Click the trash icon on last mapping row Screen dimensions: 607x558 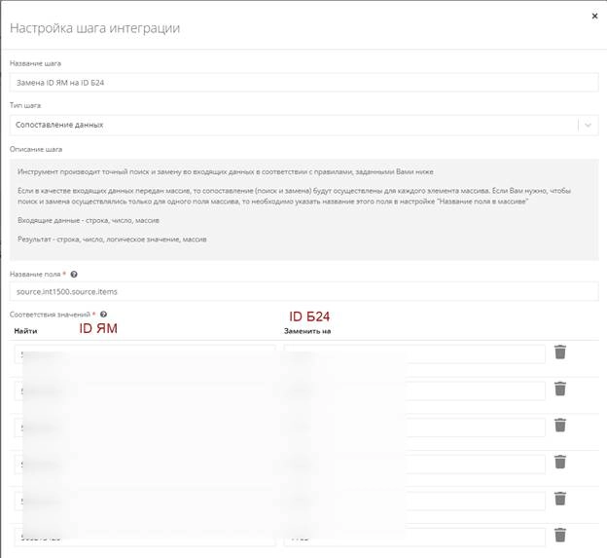click(560, 535)
